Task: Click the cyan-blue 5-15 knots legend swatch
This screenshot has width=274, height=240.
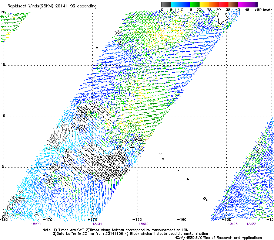Action: coord(180,4)
